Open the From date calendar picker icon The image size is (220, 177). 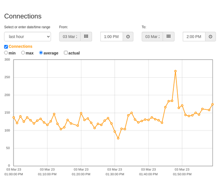(x=86, y=36)
